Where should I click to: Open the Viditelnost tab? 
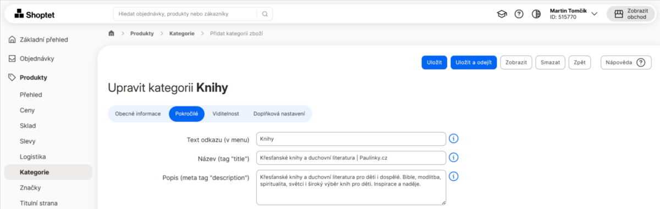[226, 114]
